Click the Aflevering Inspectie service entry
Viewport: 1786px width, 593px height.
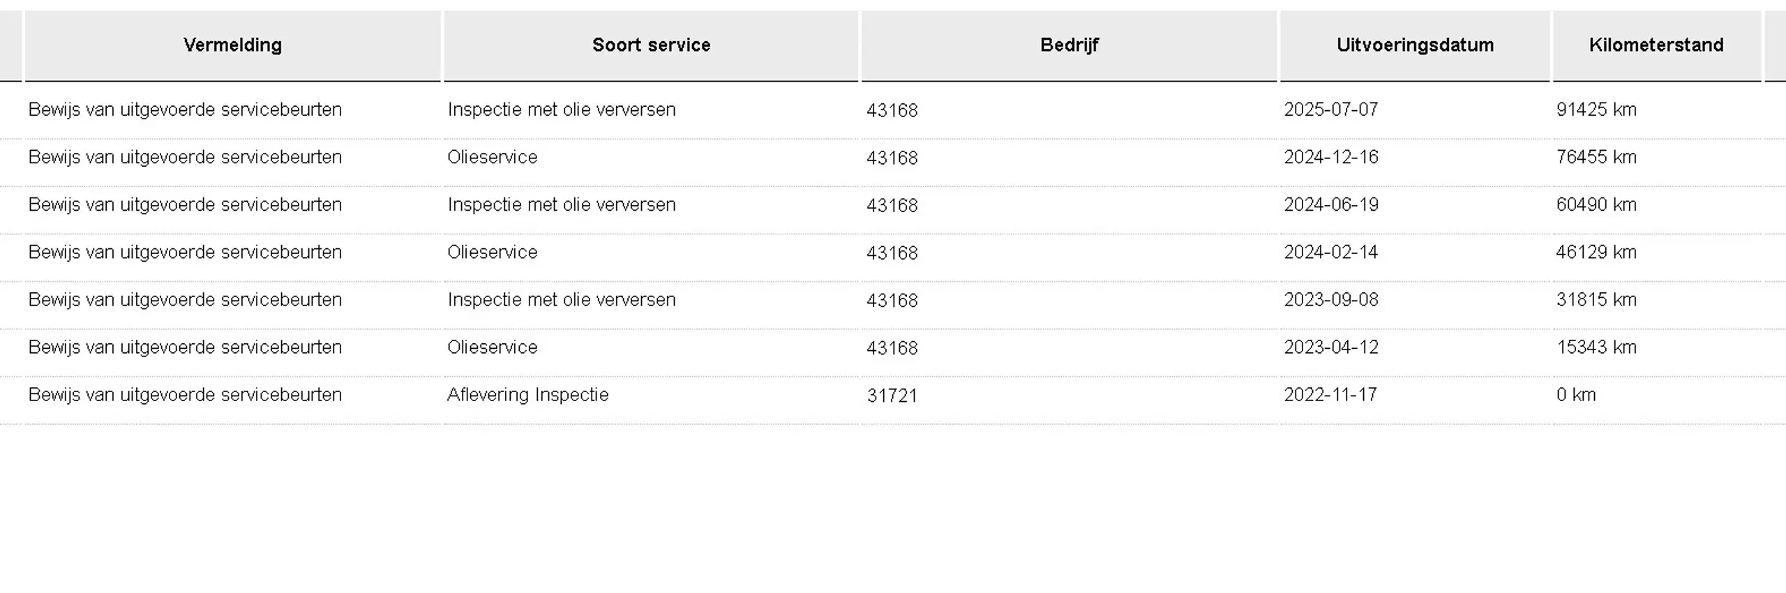528,395
